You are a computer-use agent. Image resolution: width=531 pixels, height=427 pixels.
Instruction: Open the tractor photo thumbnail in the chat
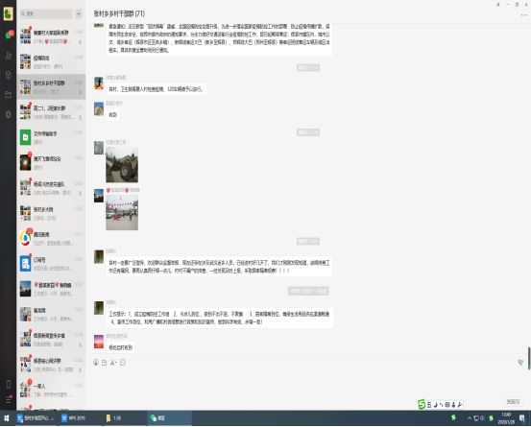pyautogui.click(x=122, y=165)
